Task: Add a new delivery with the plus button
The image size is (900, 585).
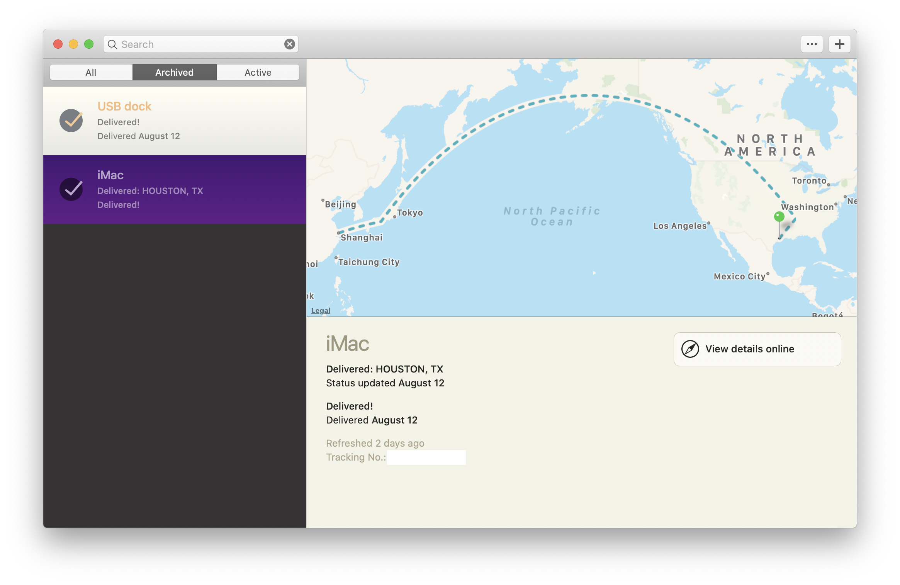Action: pyautogui.click(x=839, y=44)
